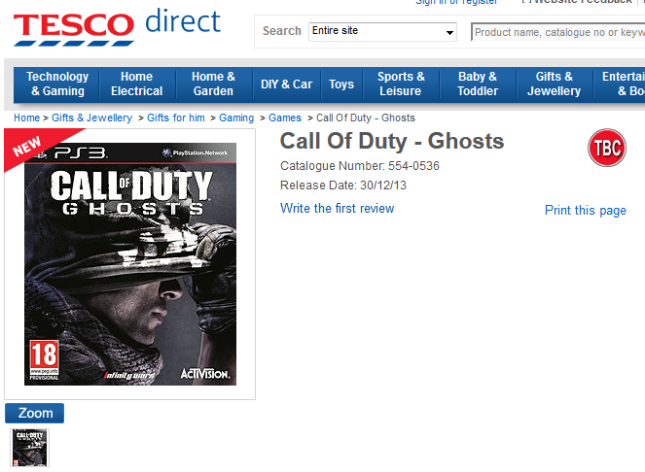645x472 pixels.
Task: Click the Search label
Action: click(282, 31)
